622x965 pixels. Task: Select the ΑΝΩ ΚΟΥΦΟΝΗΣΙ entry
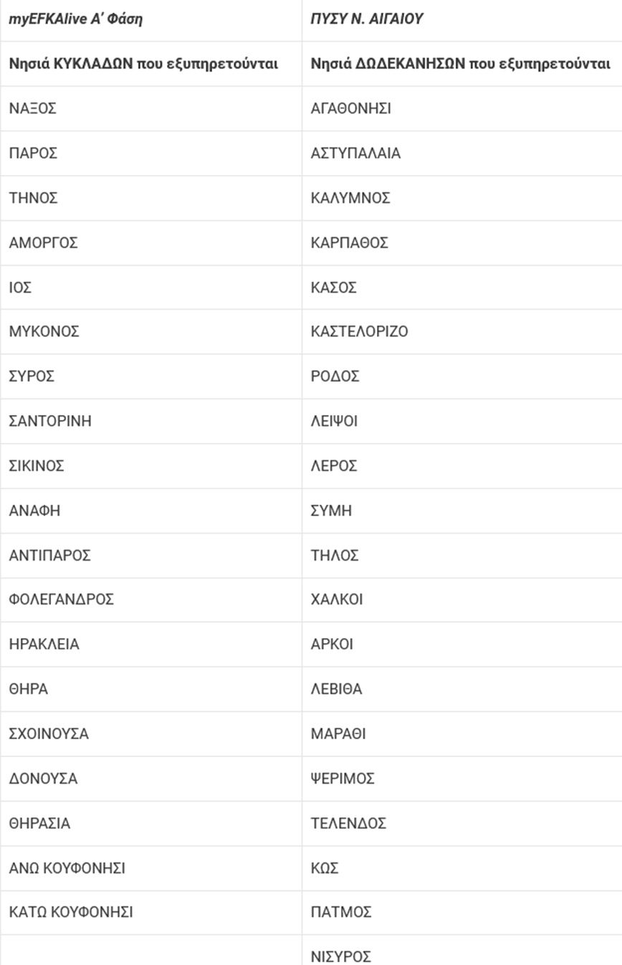point(67,868)
